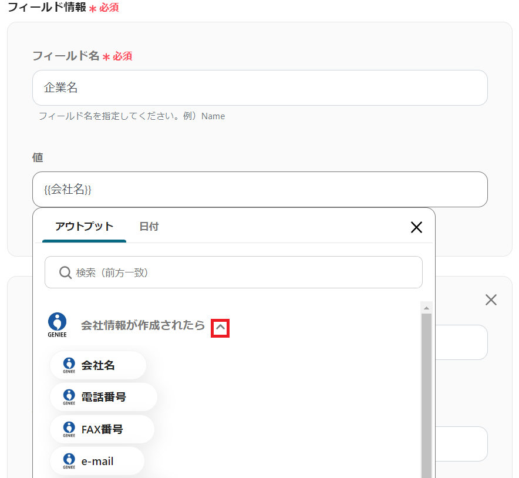The width and height of the screenshot is (519, 478).
Task: Close the output picker popup
Action: coord(416,227)
